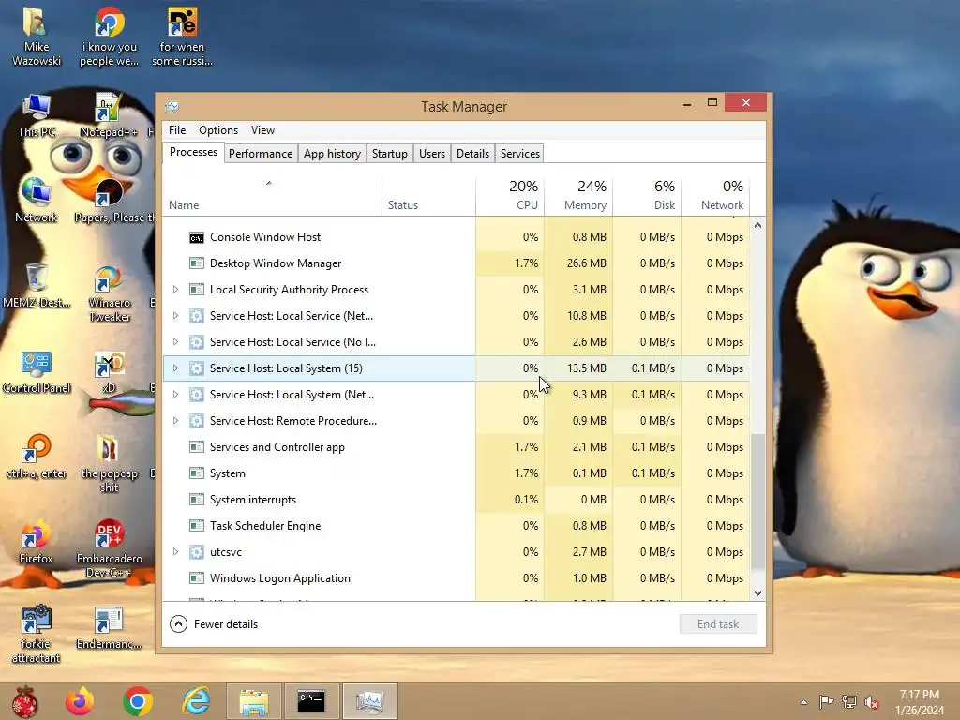Viewport: 960px width, 720px height.
Task: Switch to the Services tab
Action: point(519,154)
